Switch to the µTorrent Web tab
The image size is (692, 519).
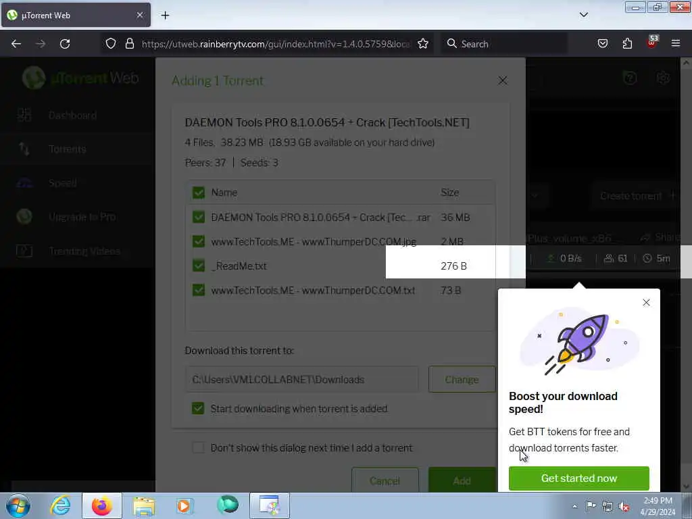(x=76, y=15)
